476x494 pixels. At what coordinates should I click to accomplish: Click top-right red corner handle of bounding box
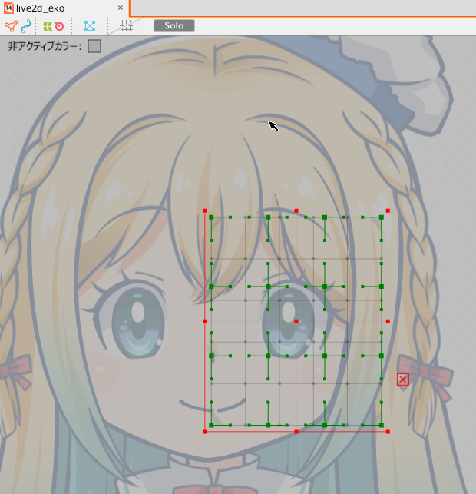tap(388, 211)
